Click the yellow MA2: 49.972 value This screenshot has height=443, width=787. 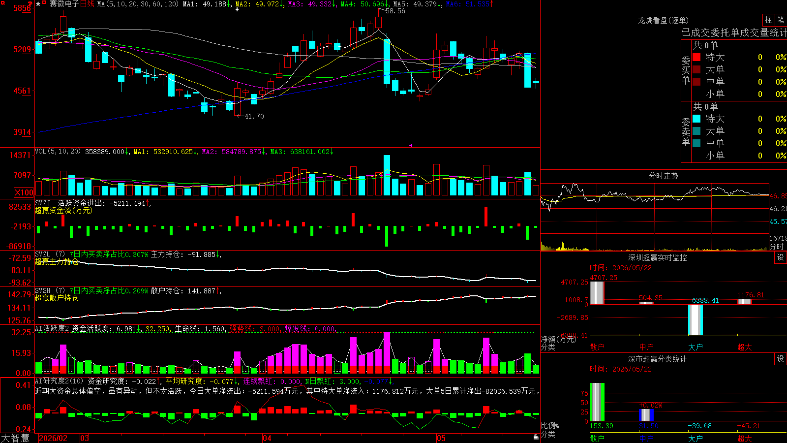click(259, 4)
